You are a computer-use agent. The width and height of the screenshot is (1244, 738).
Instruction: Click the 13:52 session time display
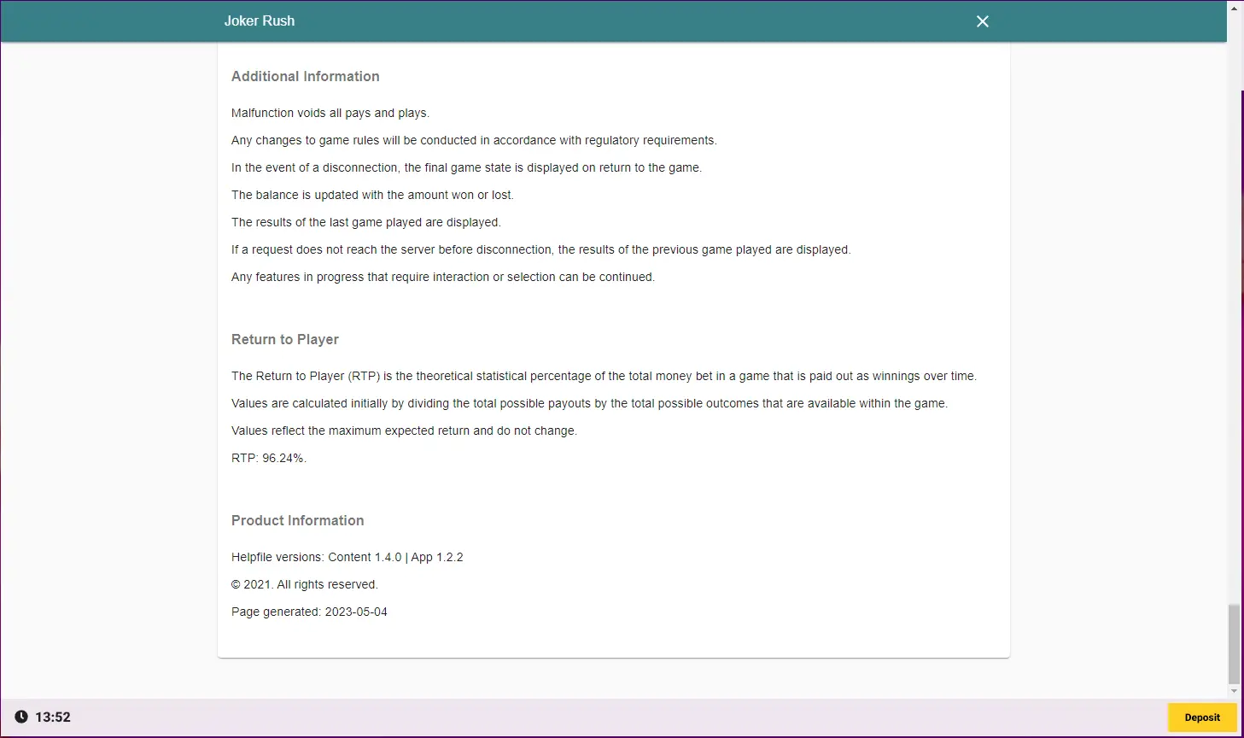tap(53, 717)
